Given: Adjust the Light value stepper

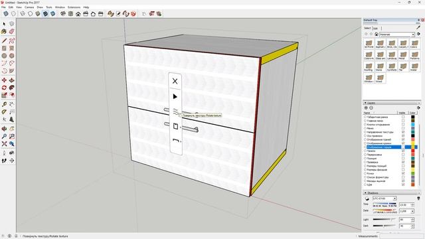Looking at the screenshot, I should point(412,220).
